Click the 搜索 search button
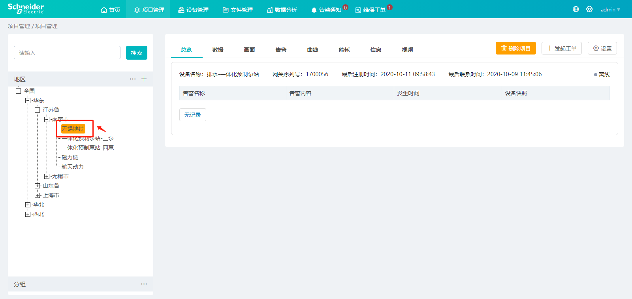Screen dimensions: 632x299 (x=137, y=53)
